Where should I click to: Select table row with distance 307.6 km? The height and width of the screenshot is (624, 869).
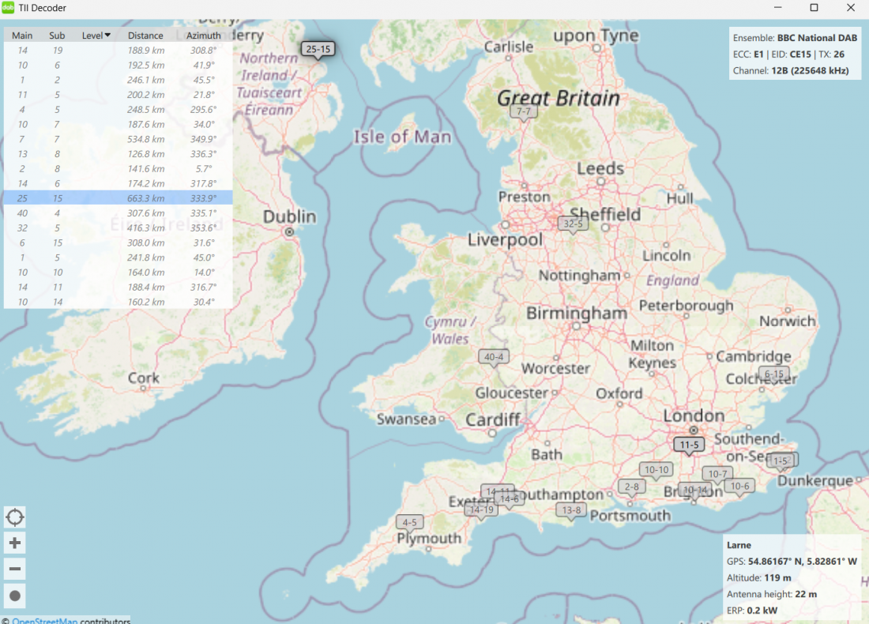tap(118, 213)
